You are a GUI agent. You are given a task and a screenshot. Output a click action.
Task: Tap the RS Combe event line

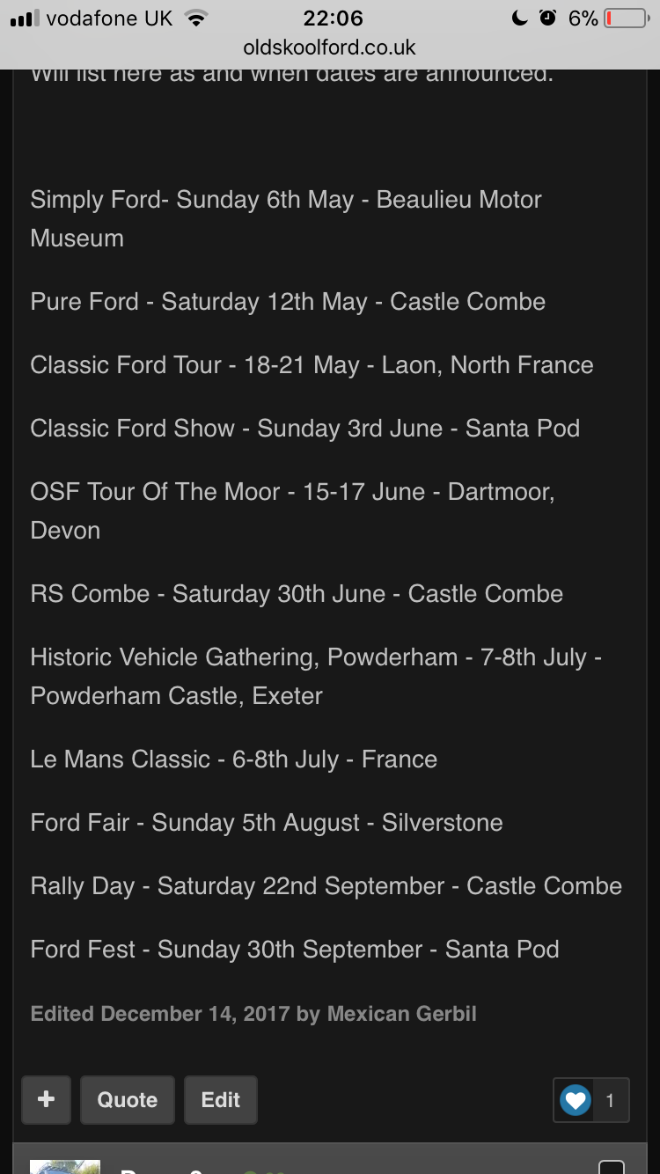coord(297,594)
